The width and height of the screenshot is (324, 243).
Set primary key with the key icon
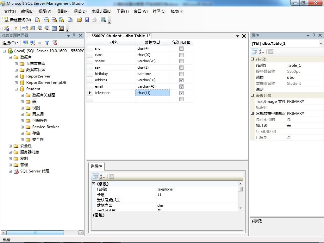[x=16, y=28]
